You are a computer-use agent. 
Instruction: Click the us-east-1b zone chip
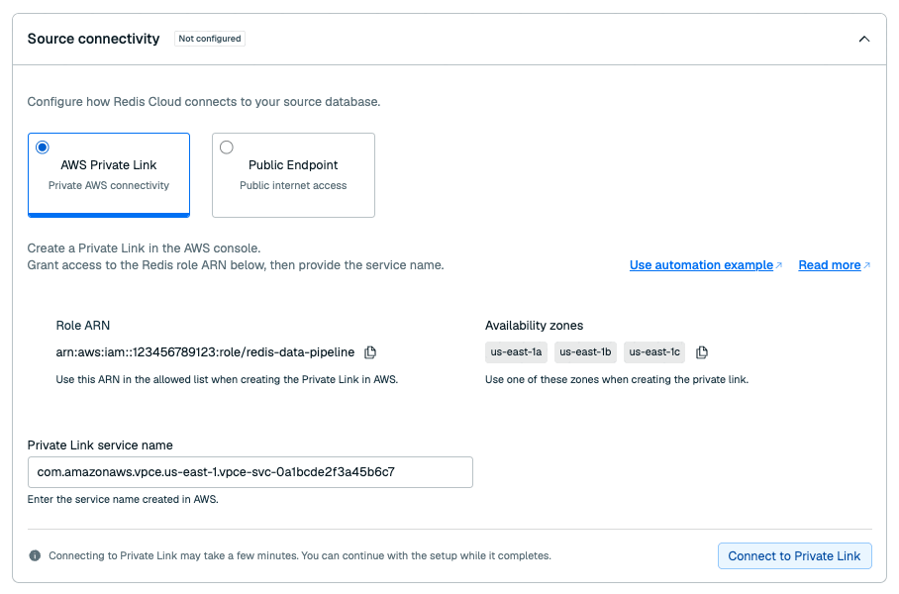coord(585,352)
